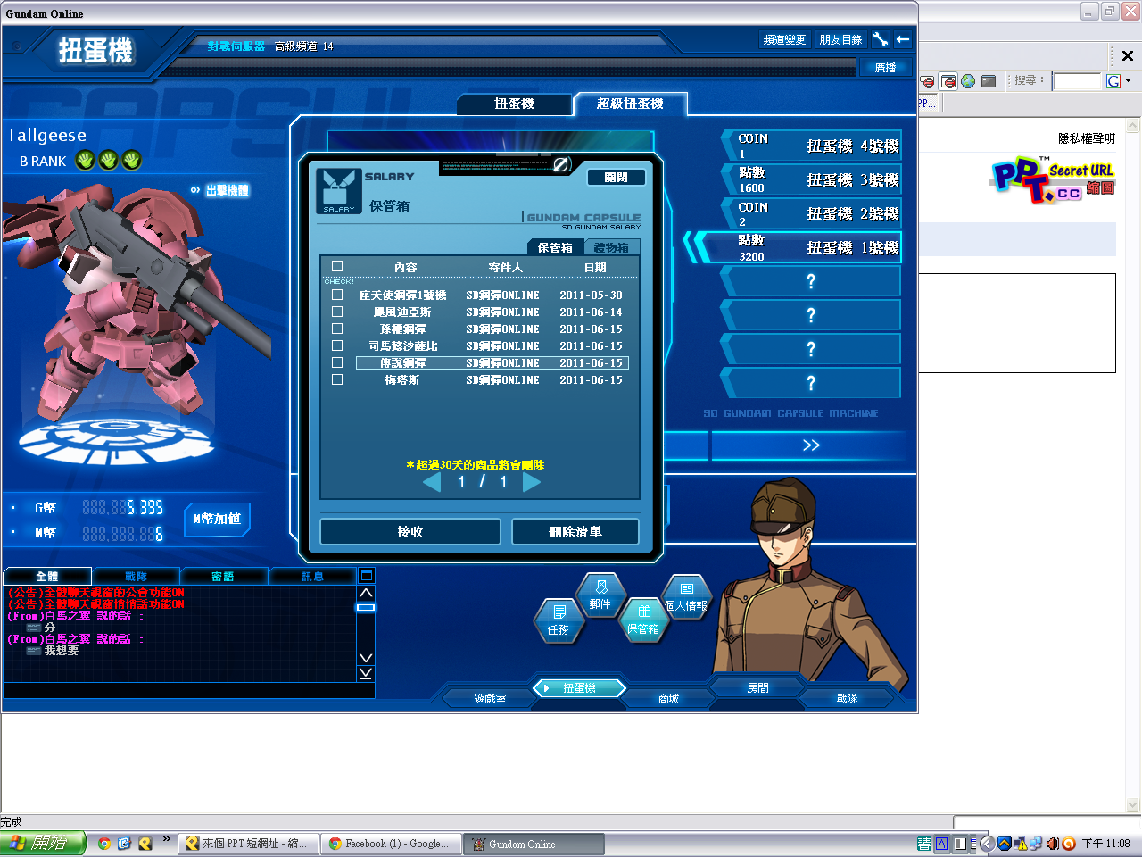Select the 禮物箱 tab in dialog
The image size is (1142, 857).
(x=611, y=248)
